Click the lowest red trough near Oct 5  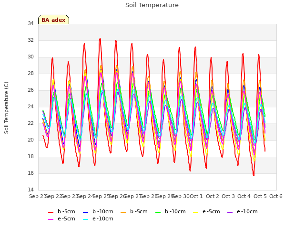[x=254, y=175]
